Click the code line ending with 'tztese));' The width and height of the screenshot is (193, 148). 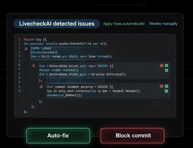(x=72, y=56)
